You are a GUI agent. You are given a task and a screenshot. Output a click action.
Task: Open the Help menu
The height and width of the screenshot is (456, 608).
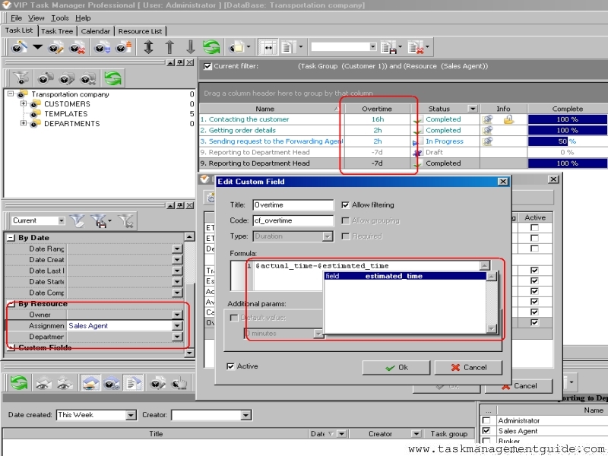coord(83,17)
